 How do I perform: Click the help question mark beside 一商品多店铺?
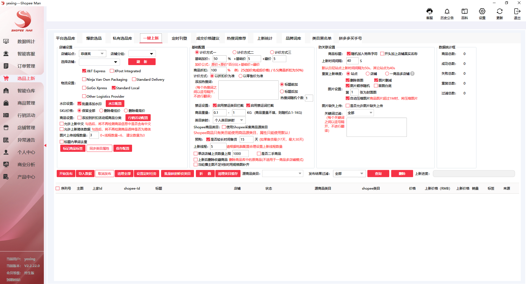(412, 74)
